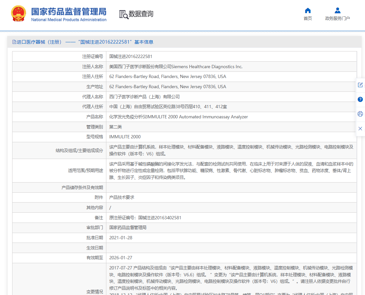
Task: Click agent name 西门子医学诊断产品（上海）有限公司
Action: [x=144, y=97]
